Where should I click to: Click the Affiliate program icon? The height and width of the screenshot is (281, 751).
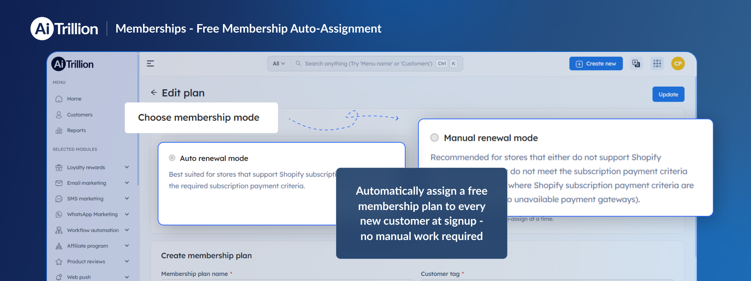point(59,246)
